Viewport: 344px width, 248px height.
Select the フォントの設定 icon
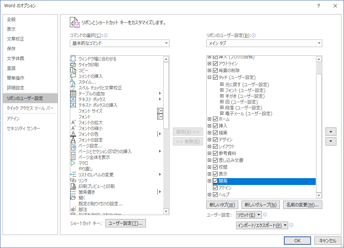(73, 140)
